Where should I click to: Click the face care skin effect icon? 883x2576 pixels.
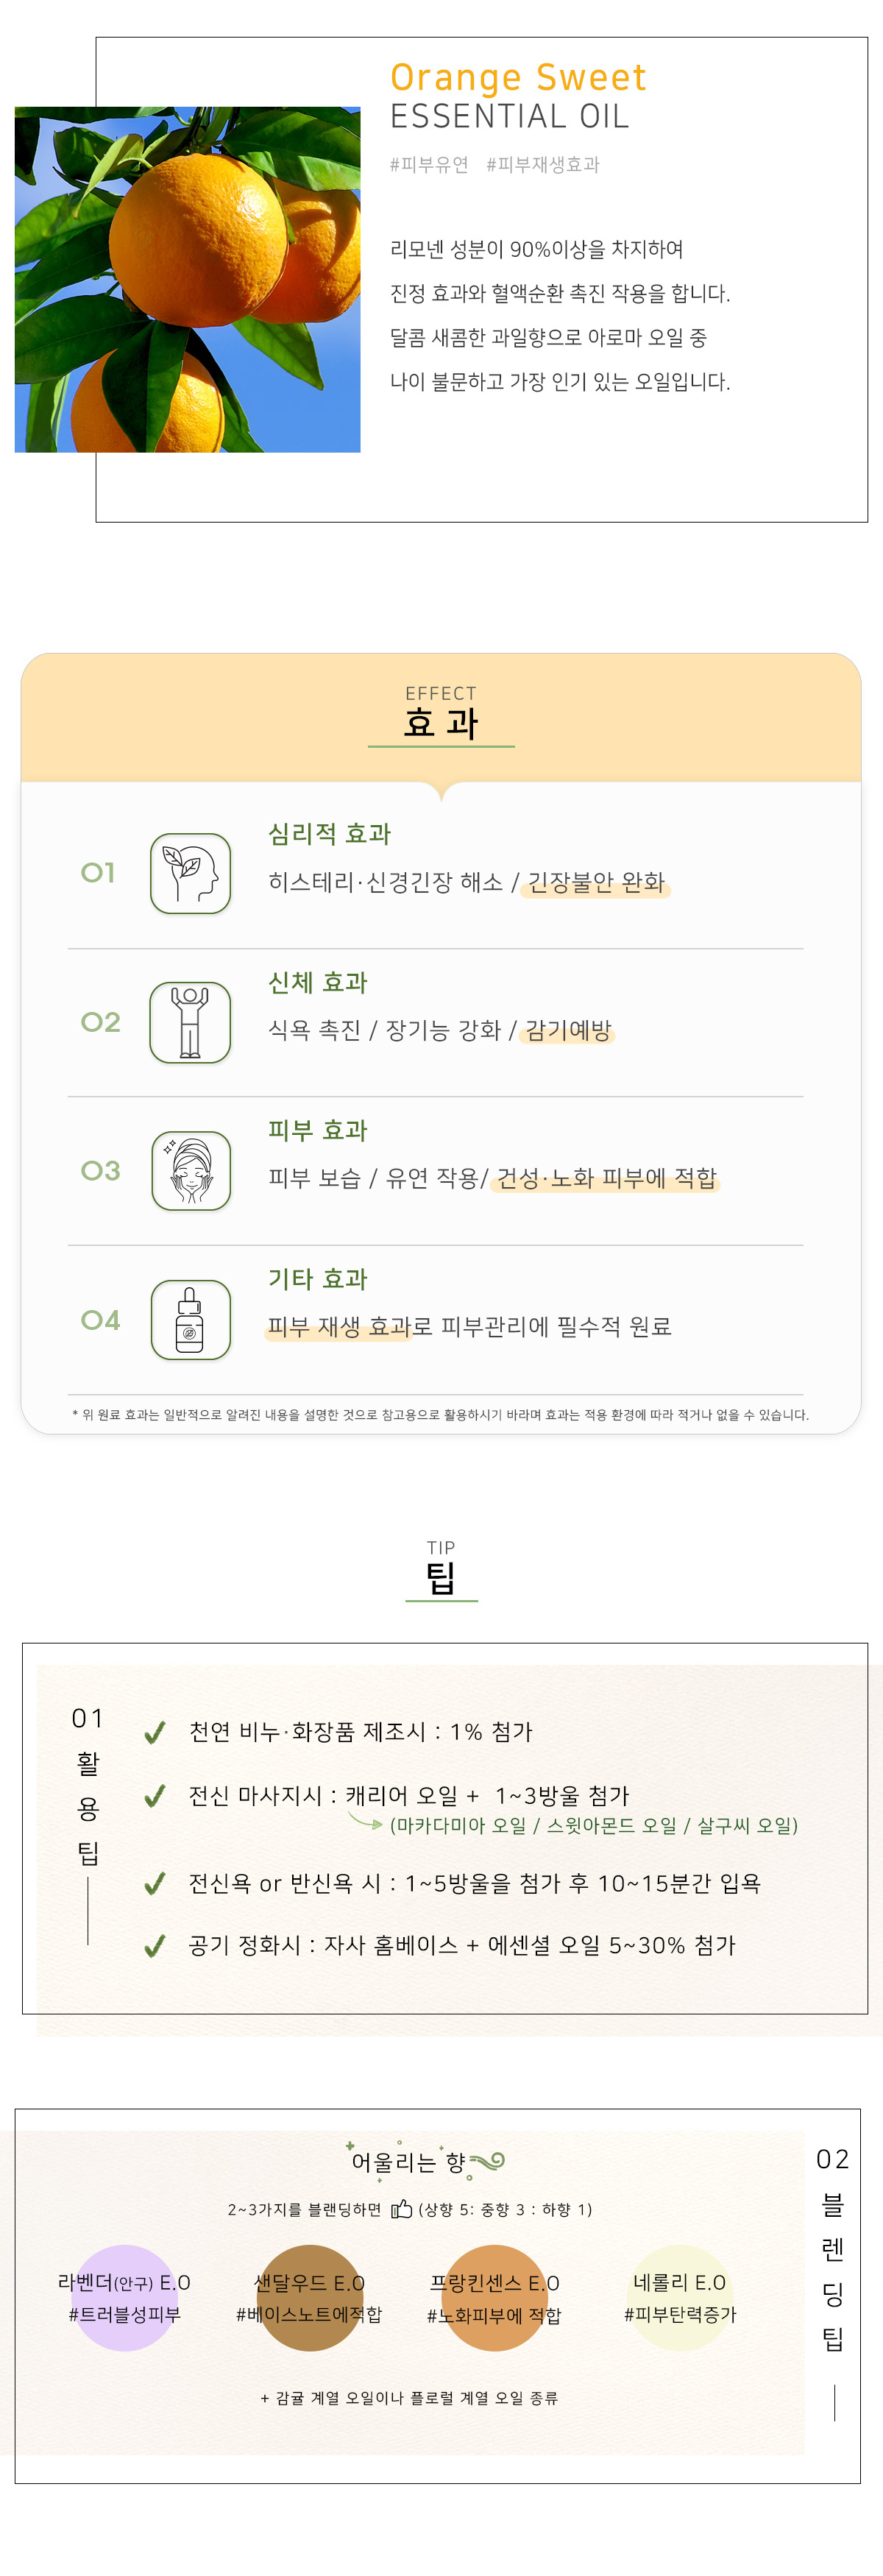click(190, 1171)
